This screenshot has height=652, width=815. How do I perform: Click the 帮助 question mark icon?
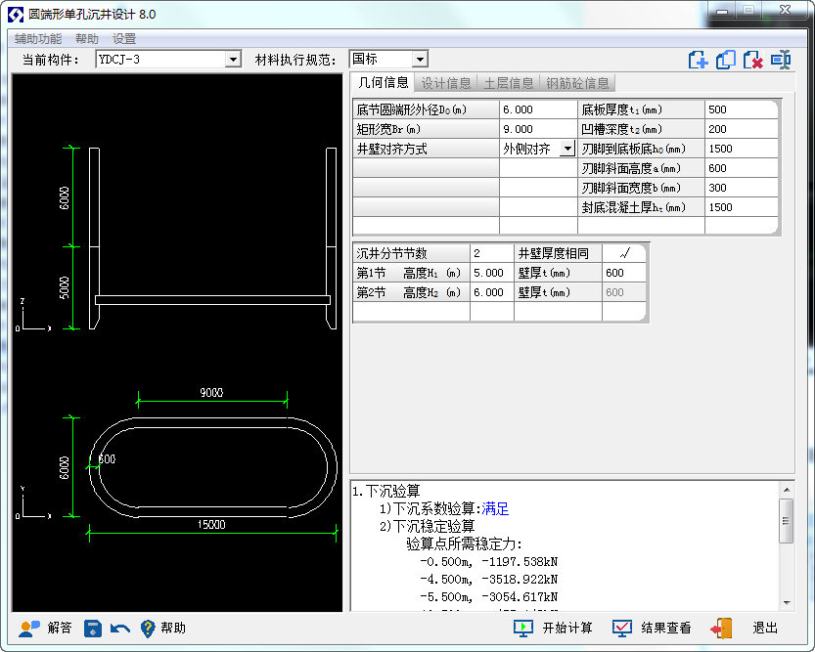(x=148, y=629)
